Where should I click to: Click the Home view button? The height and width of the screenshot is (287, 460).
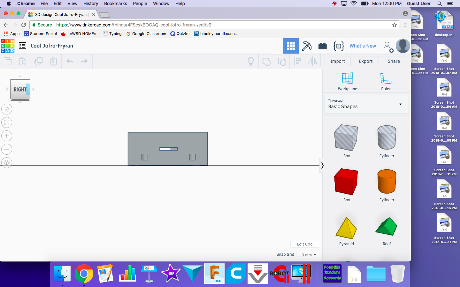click(7, 109)
